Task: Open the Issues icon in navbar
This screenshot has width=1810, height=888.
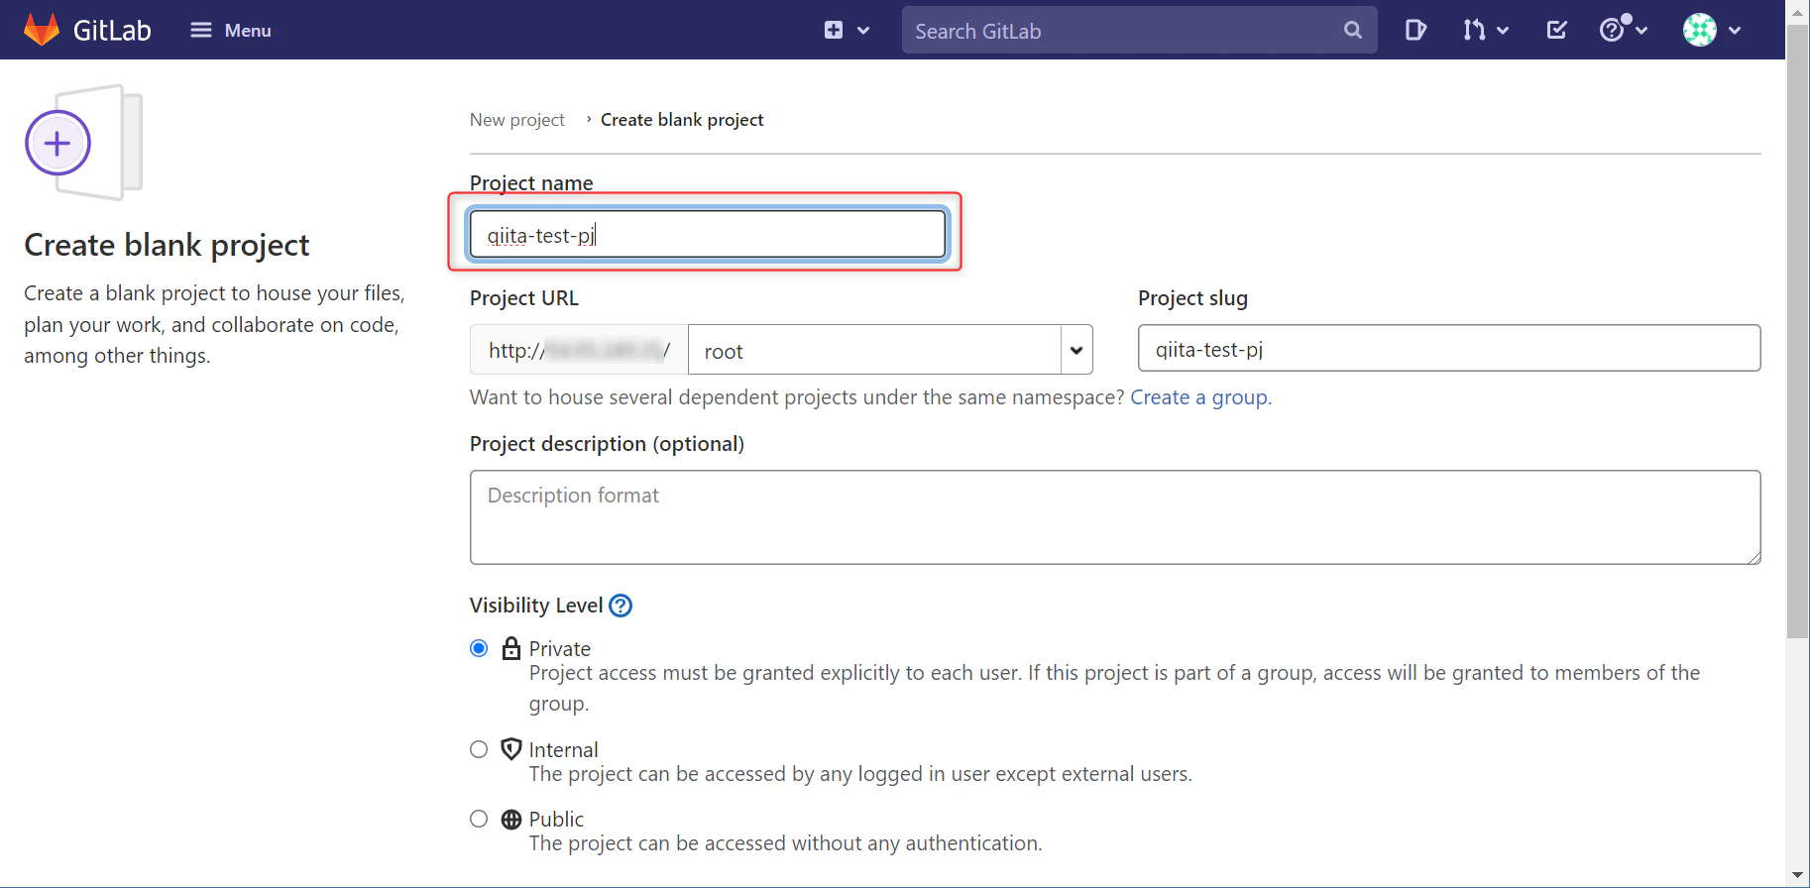Action: click(1415, 31)
